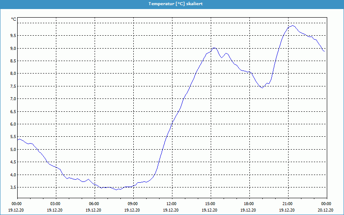Select the 6,0 tick label on the y-axis

pos(13,124)
